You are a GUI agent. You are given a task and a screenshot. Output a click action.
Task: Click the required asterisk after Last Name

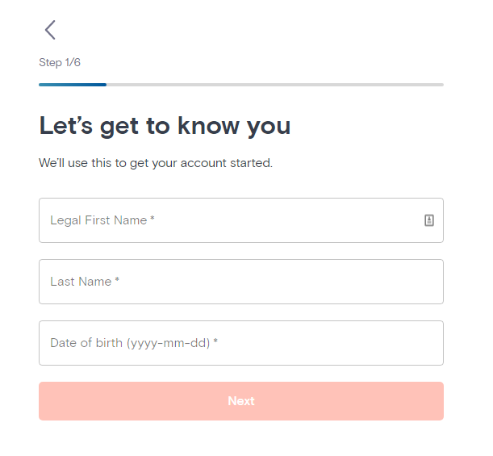[x=117, y=279]
